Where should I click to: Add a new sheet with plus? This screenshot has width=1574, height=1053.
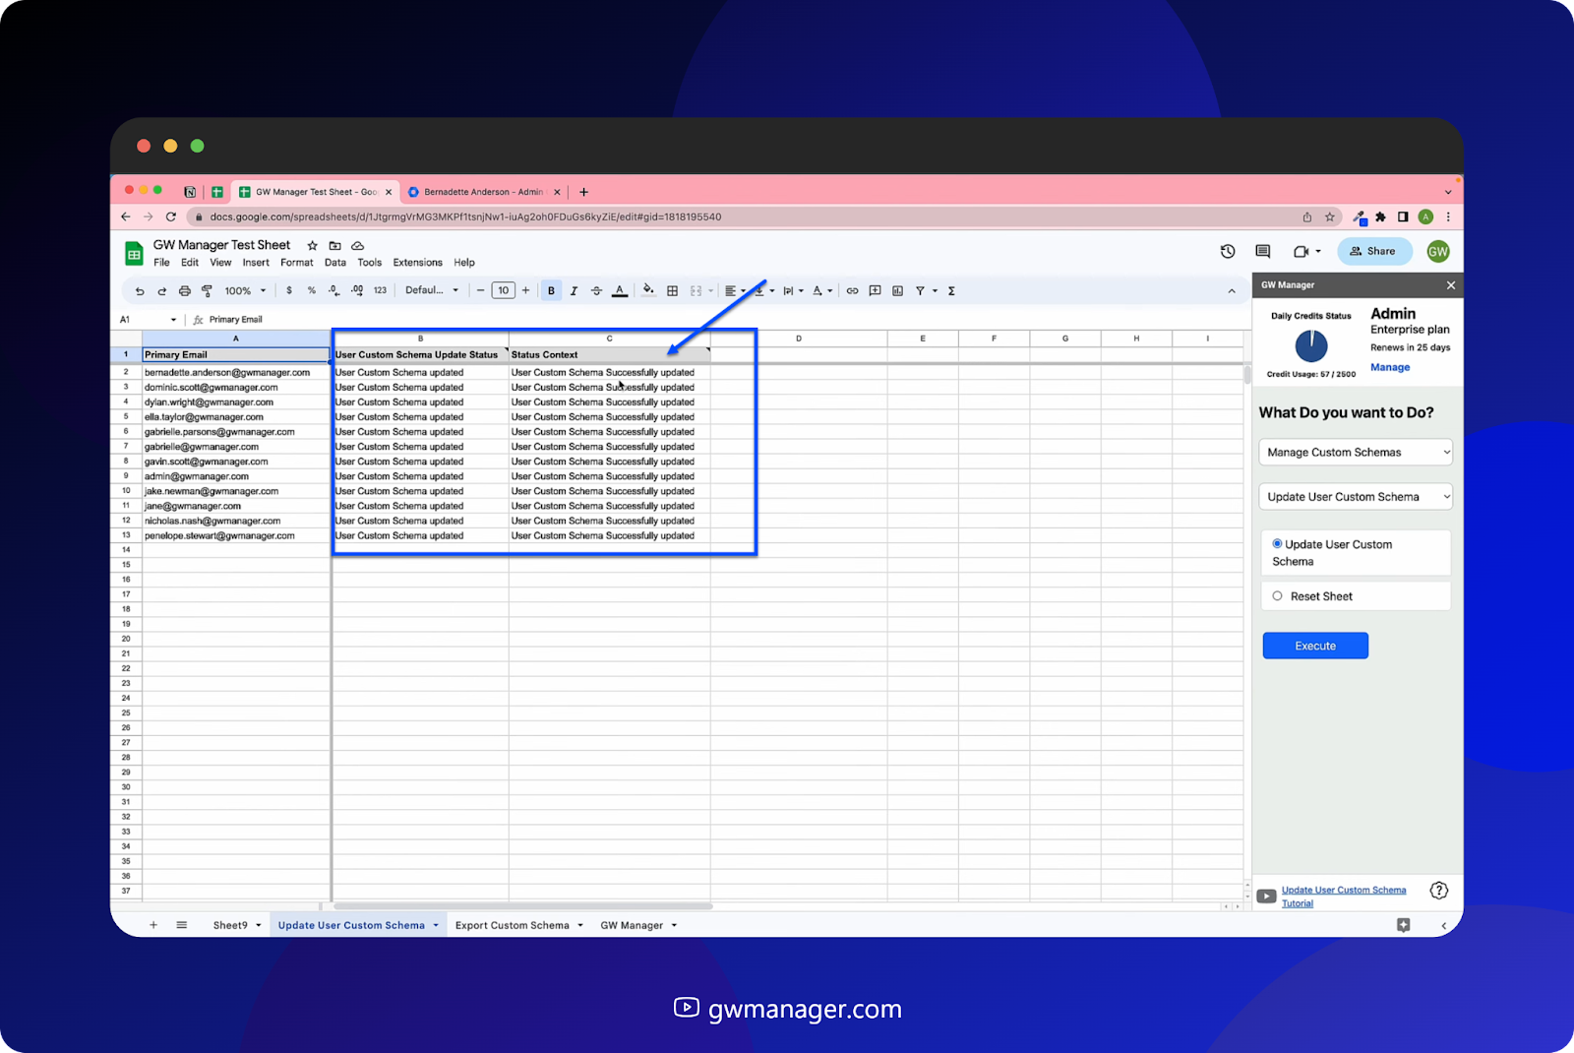coord(153,925)
